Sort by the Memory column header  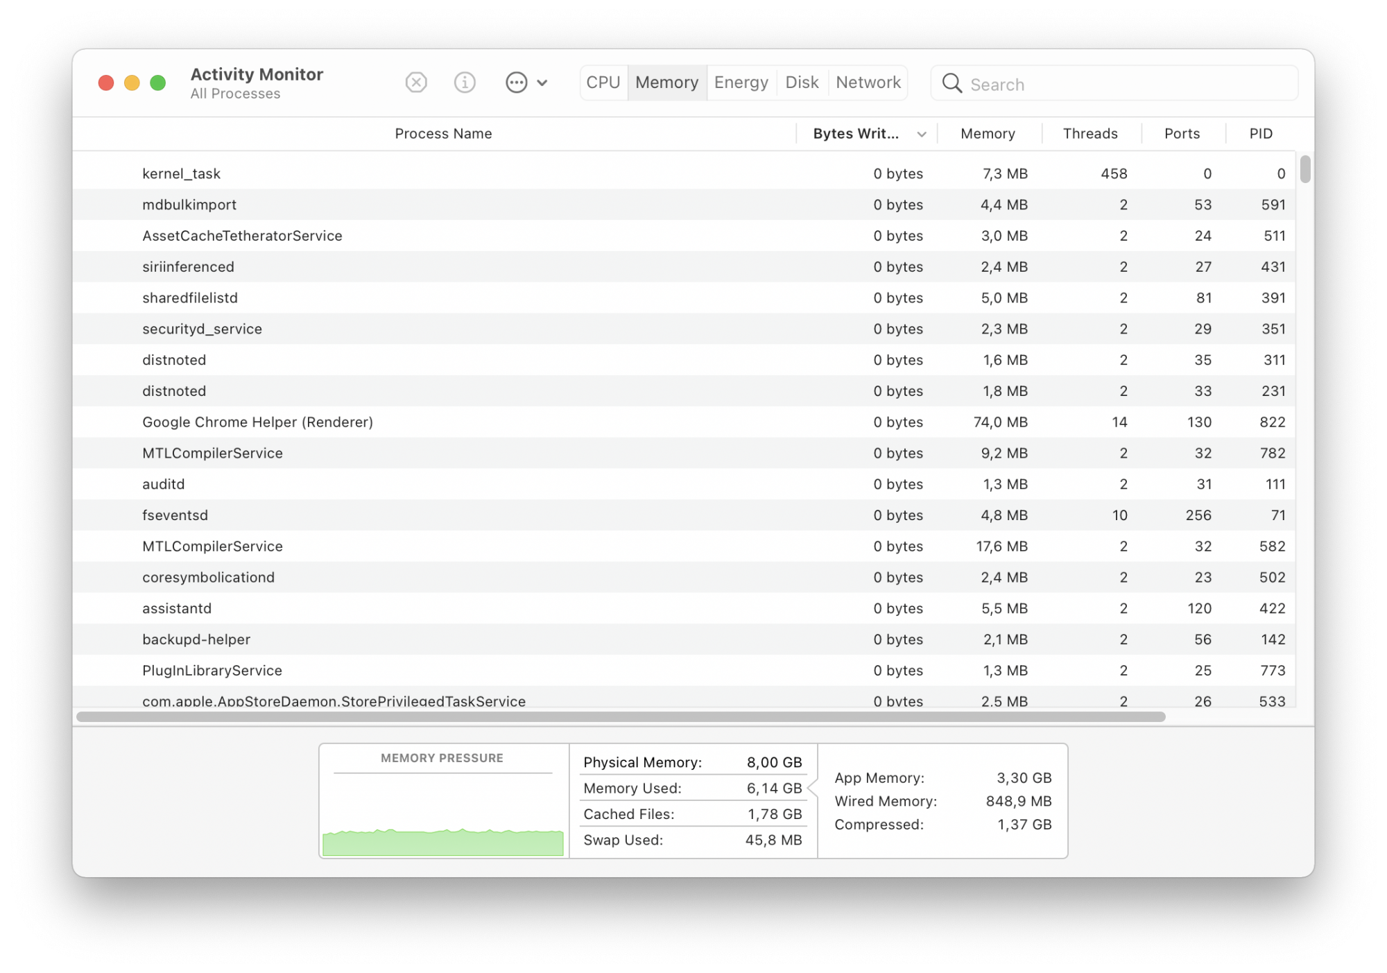click(x=988, y=134)
